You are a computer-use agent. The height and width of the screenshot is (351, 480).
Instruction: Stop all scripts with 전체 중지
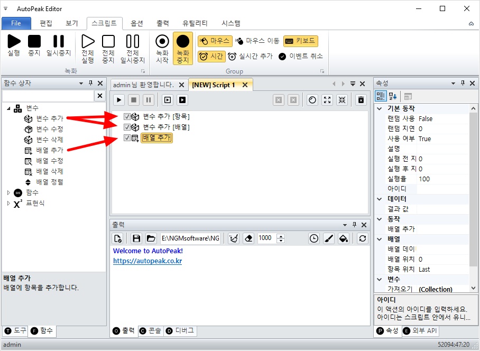[x=108, y=49]
